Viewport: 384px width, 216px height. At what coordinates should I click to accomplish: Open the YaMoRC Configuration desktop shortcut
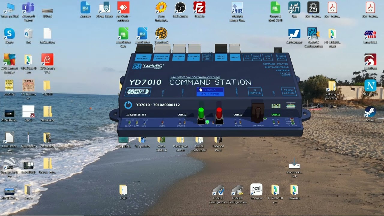313,37
